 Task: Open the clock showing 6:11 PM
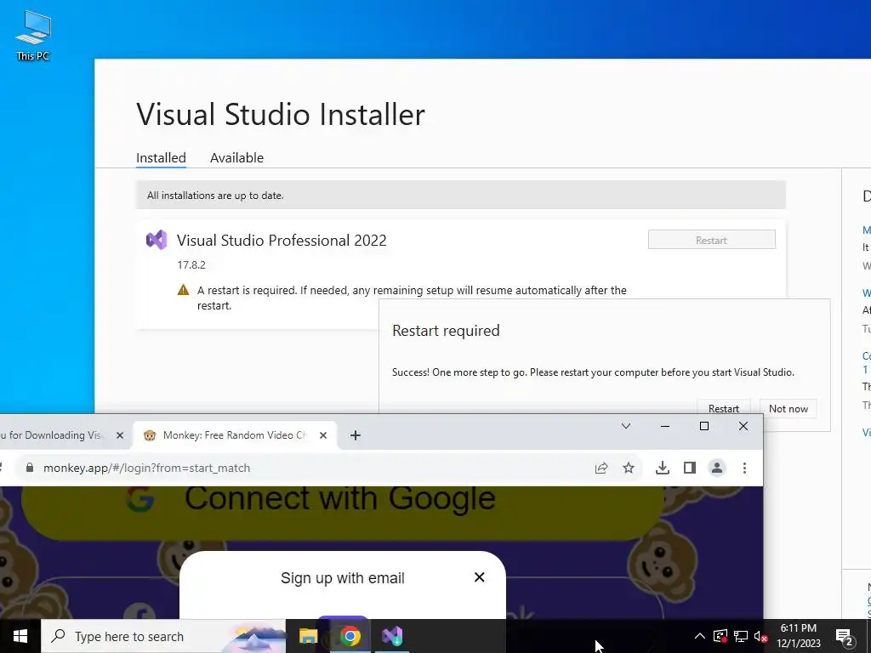point(798,636)
